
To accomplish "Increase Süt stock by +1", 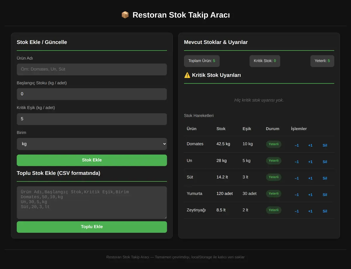I will 310,178.
